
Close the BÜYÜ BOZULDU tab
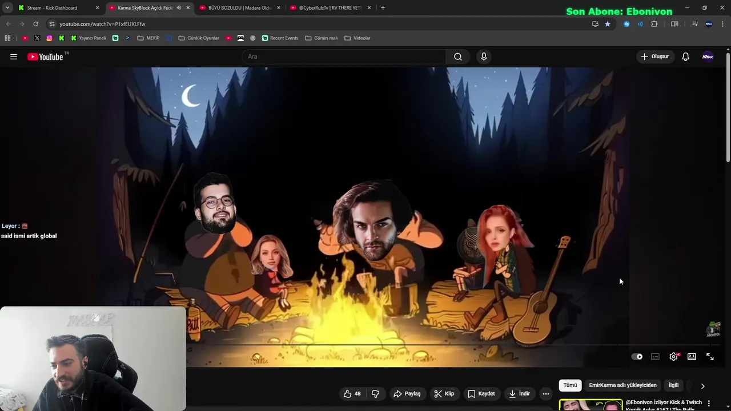pyautogui.click(x=279, y=8)
